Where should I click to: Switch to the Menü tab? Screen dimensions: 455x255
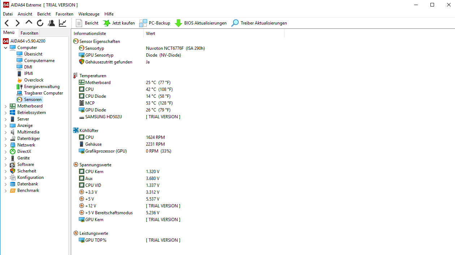coord(9,33)
